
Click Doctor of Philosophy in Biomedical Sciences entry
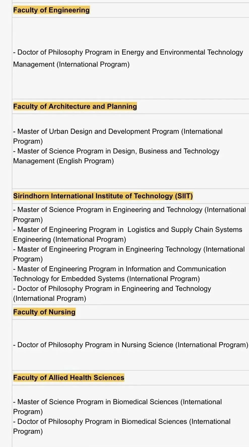122,426
